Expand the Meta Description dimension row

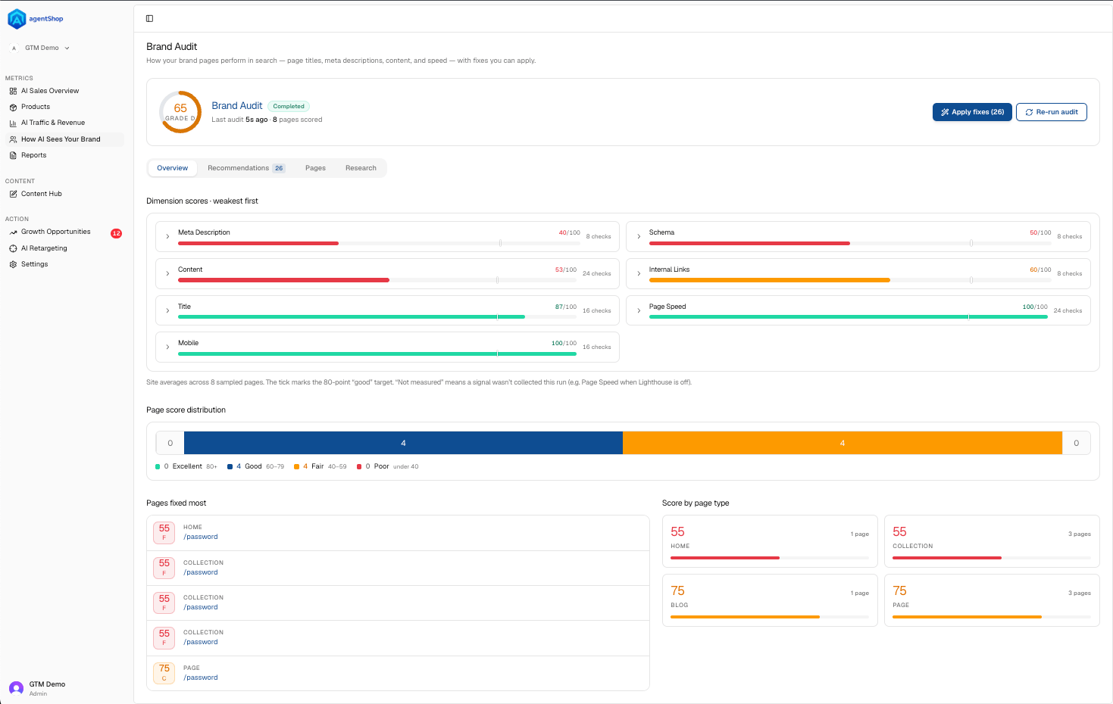387,236
